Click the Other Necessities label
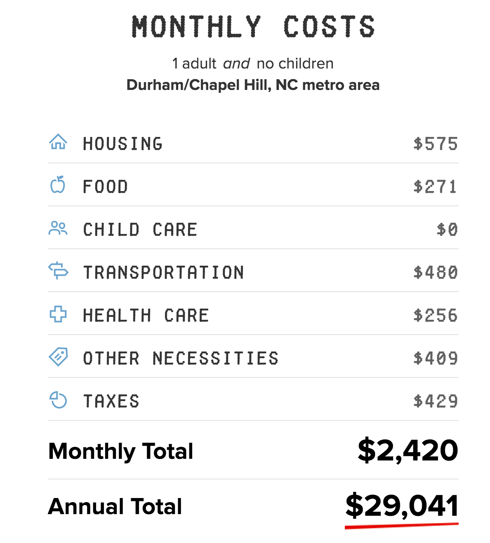The height and width of the screenshot is (543, 490). click(x=181, y=359)
